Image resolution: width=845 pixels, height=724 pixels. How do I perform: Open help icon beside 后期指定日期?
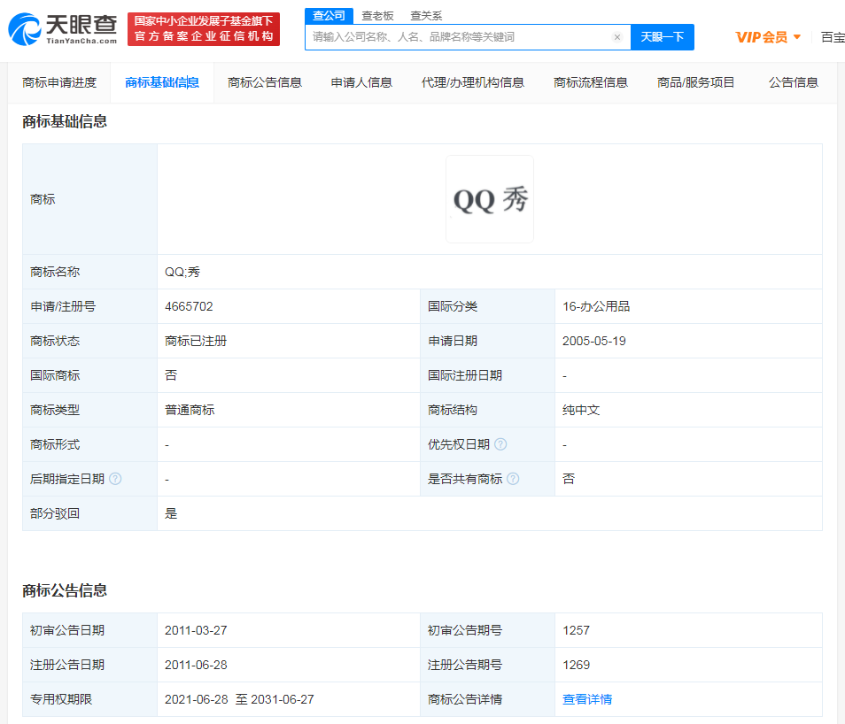tap(115, 479)
